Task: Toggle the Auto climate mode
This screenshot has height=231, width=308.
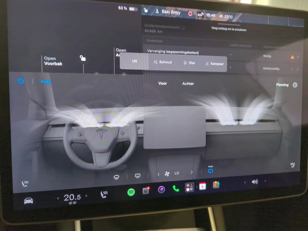Action: coord(46,82)
